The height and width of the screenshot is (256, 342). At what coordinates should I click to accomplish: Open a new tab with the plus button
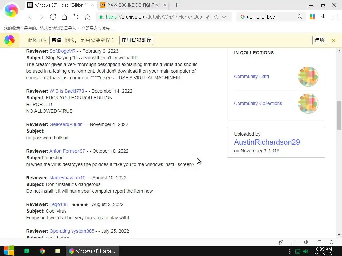(x=176, y=5)
